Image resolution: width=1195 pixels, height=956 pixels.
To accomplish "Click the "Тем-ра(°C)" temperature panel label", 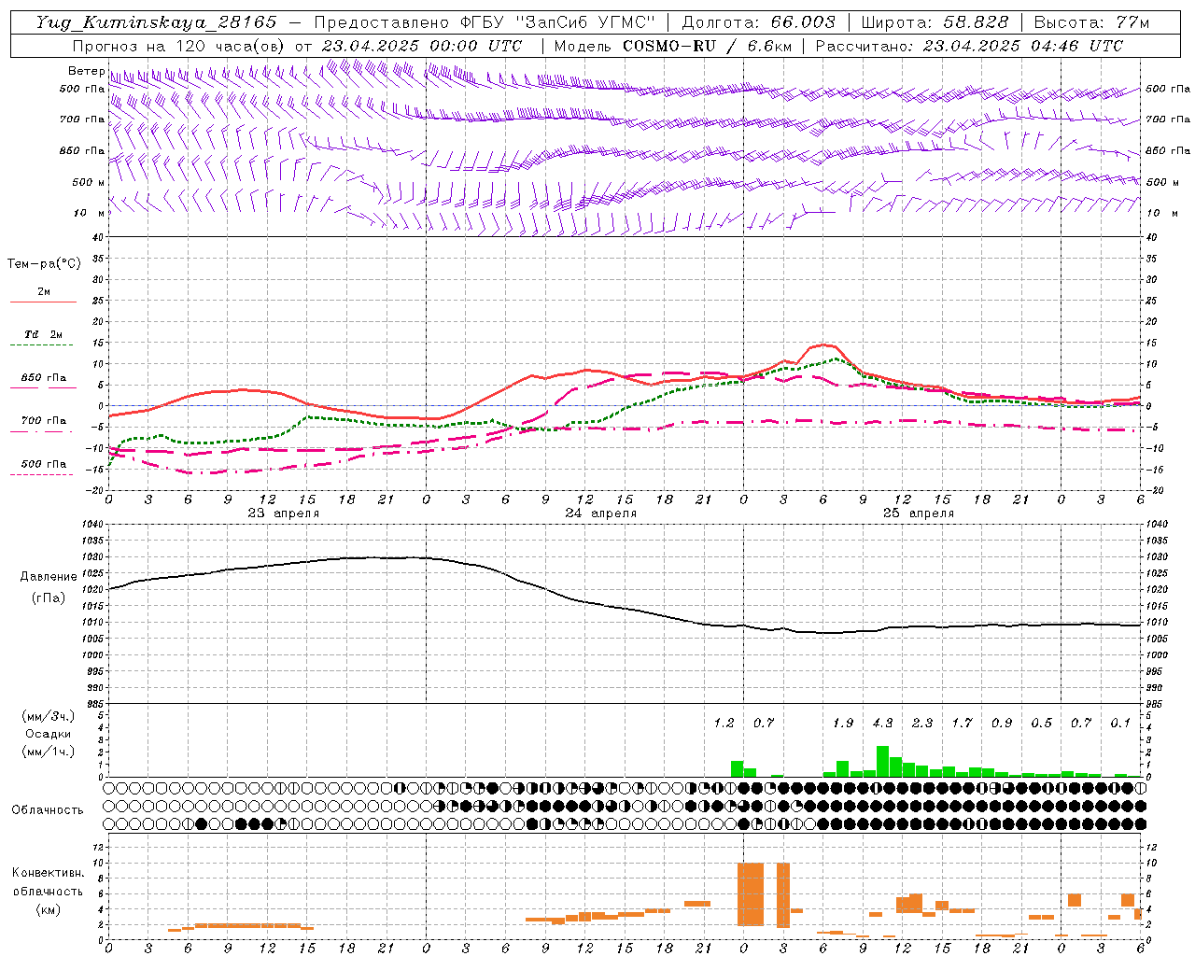I will coord(44,264).
